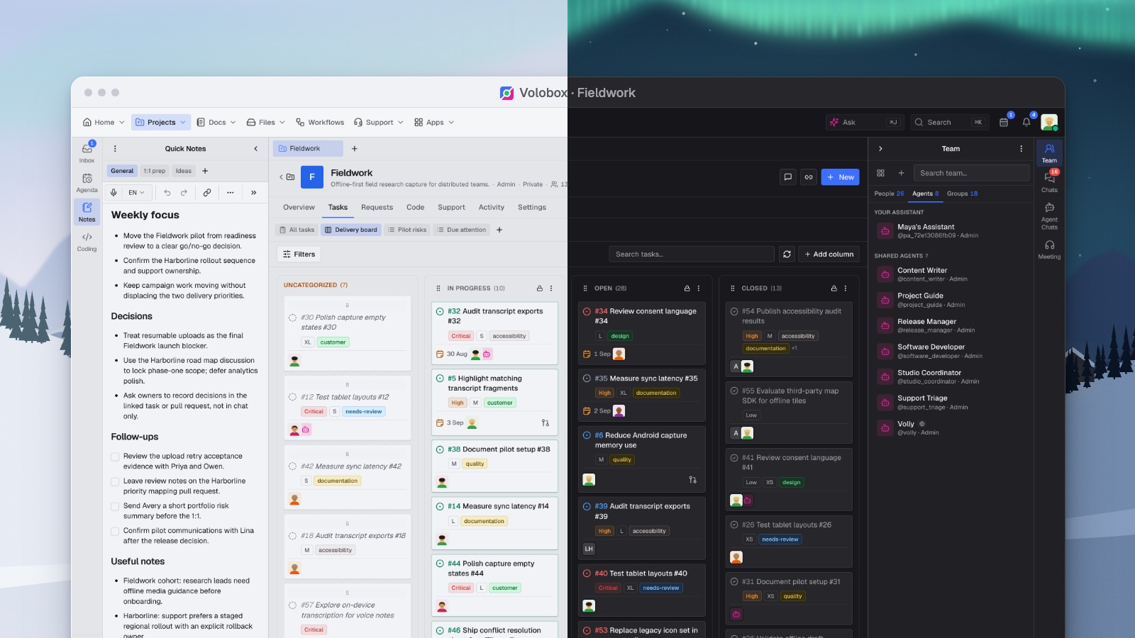The width and height of the screenshot is (1135, 638).
Task: Click the Search team input field
Action: tap(971, 173)
